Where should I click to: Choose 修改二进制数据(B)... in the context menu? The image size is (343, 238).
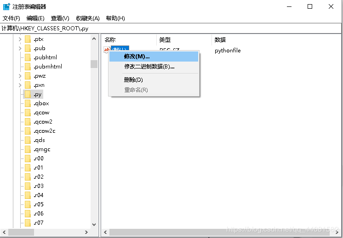point(154,67)
